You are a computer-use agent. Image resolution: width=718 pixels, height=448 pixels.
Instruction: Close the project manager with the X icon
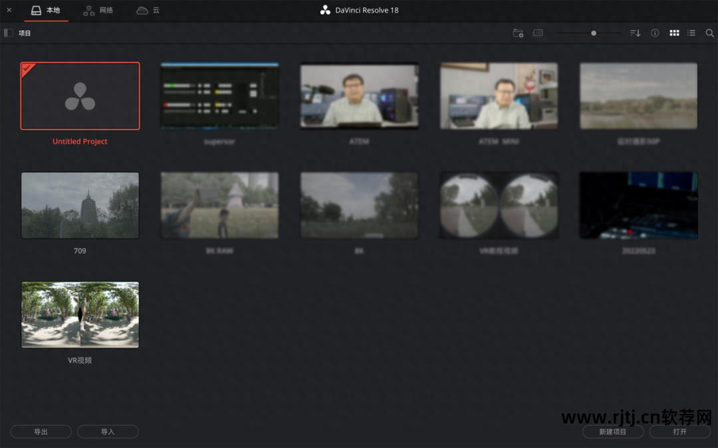(x=9, y=11)
